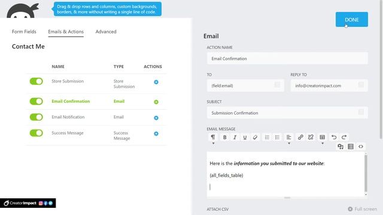Click the settings panel vertical scrollbar

[x=381, y=69]
